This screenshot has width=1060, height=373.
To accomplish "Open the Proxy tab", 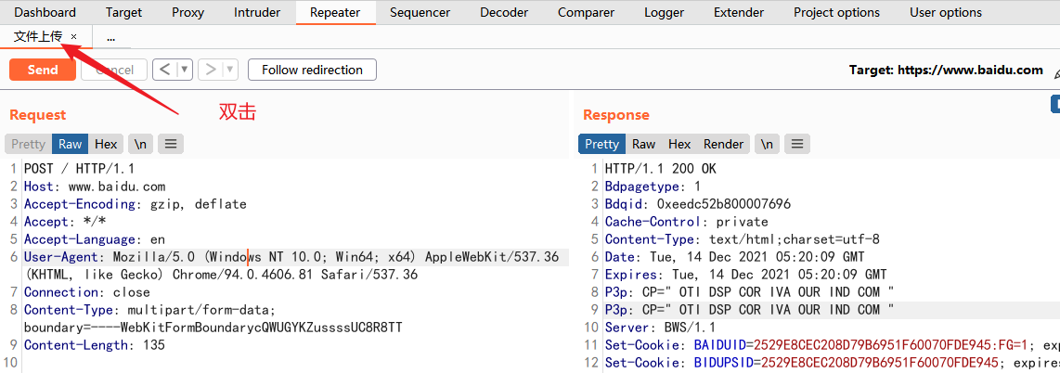I will tap(187, 12).
